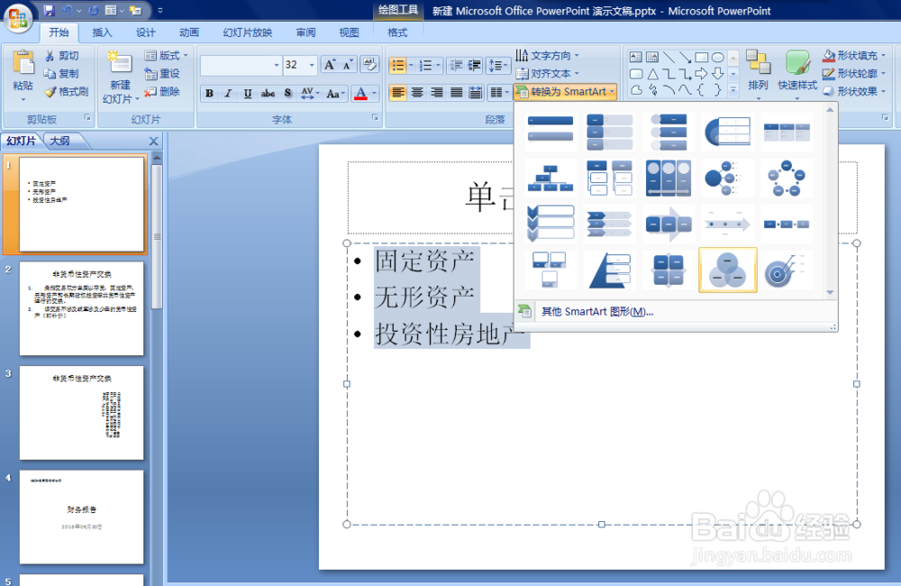The width and height of the screenshot is (901, 586).
Task: Click the 转换为 SmartArt button
Action: pos(566,92)
